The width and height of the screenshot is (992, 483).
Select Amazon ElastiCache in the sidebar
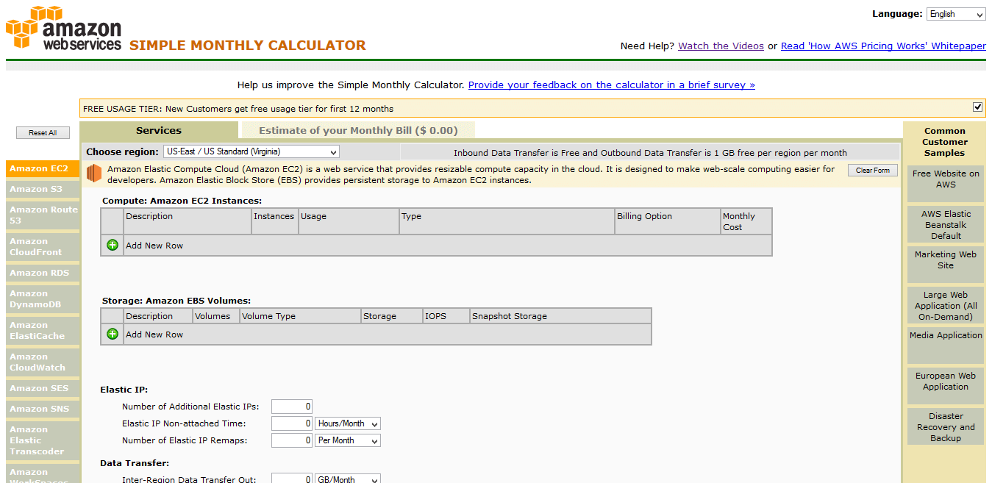click(x=43, y=330)
